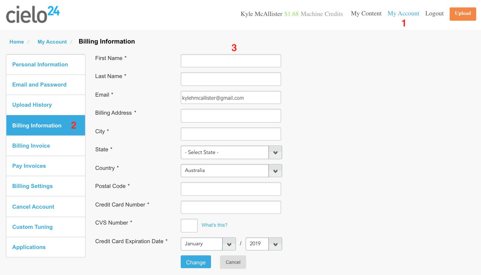Open Applications in the sidebar

tap(46, 247)
